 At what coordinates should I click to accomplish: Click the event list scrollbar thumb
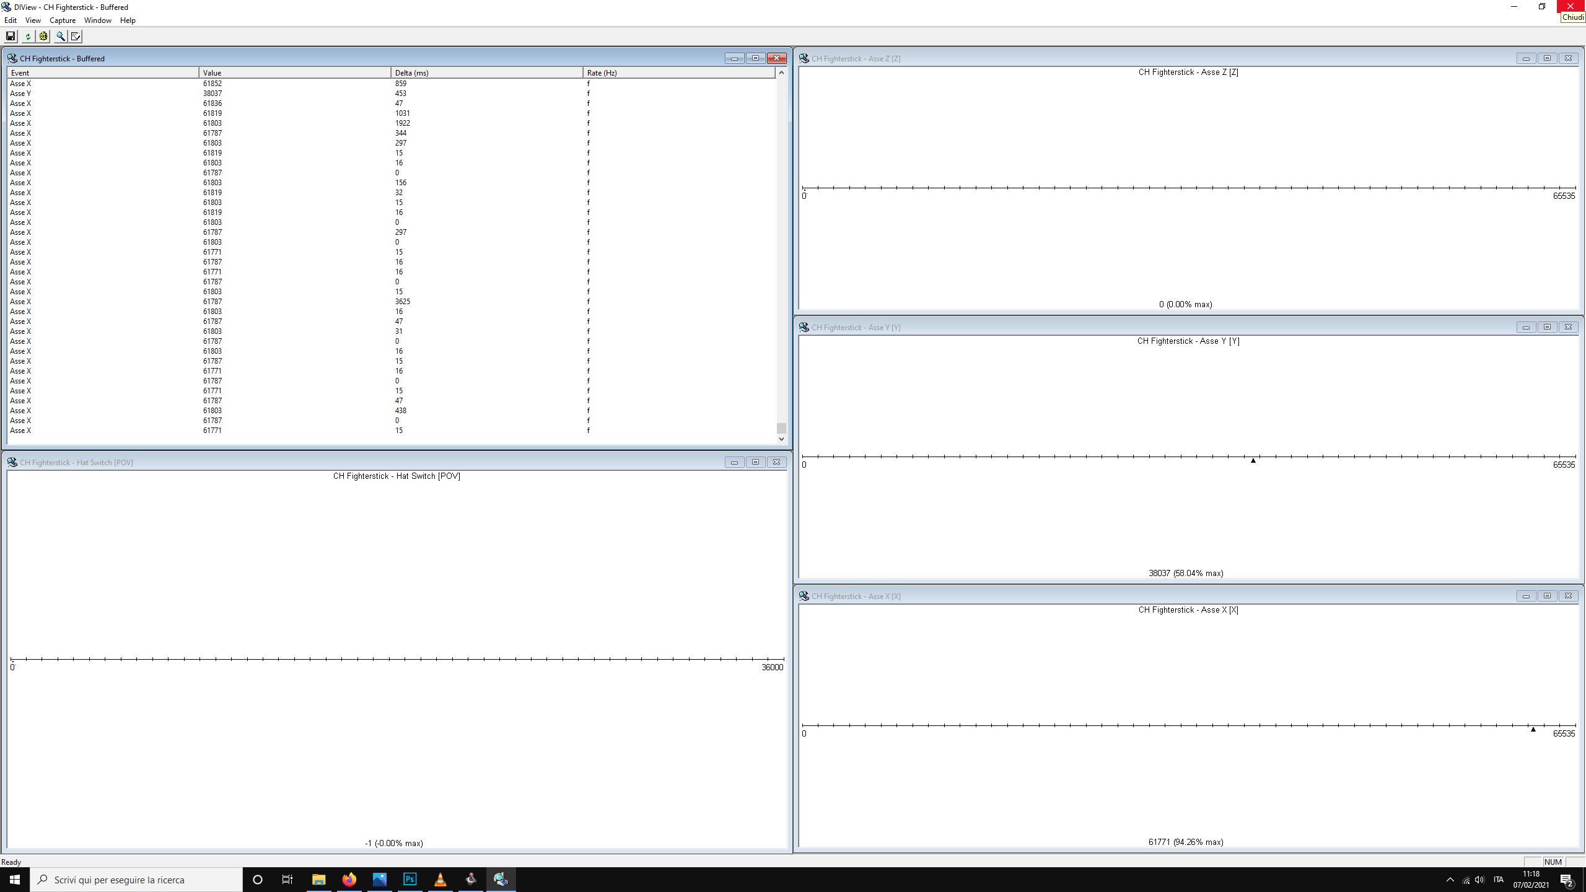coord(781,428)
